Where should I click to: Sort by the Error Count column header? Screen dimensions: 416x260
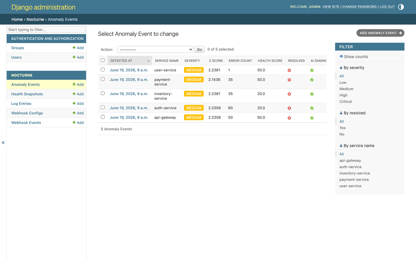[240, 61]
